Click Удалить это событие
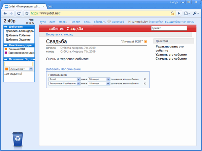202x151 pixels. [171, 55]
